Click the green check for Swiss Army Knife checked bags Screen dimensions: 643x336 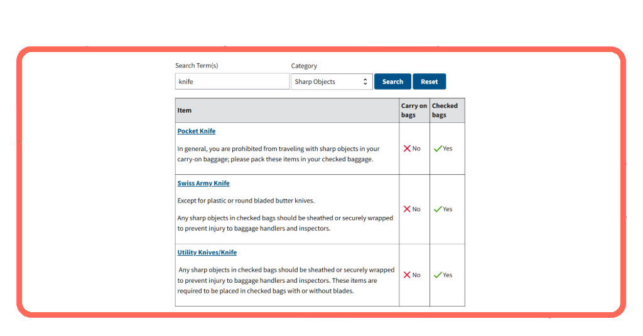[x=438, y=209]
